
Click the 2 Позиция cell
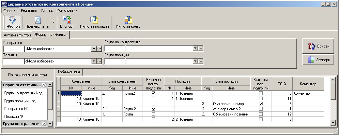pos(188,119)
